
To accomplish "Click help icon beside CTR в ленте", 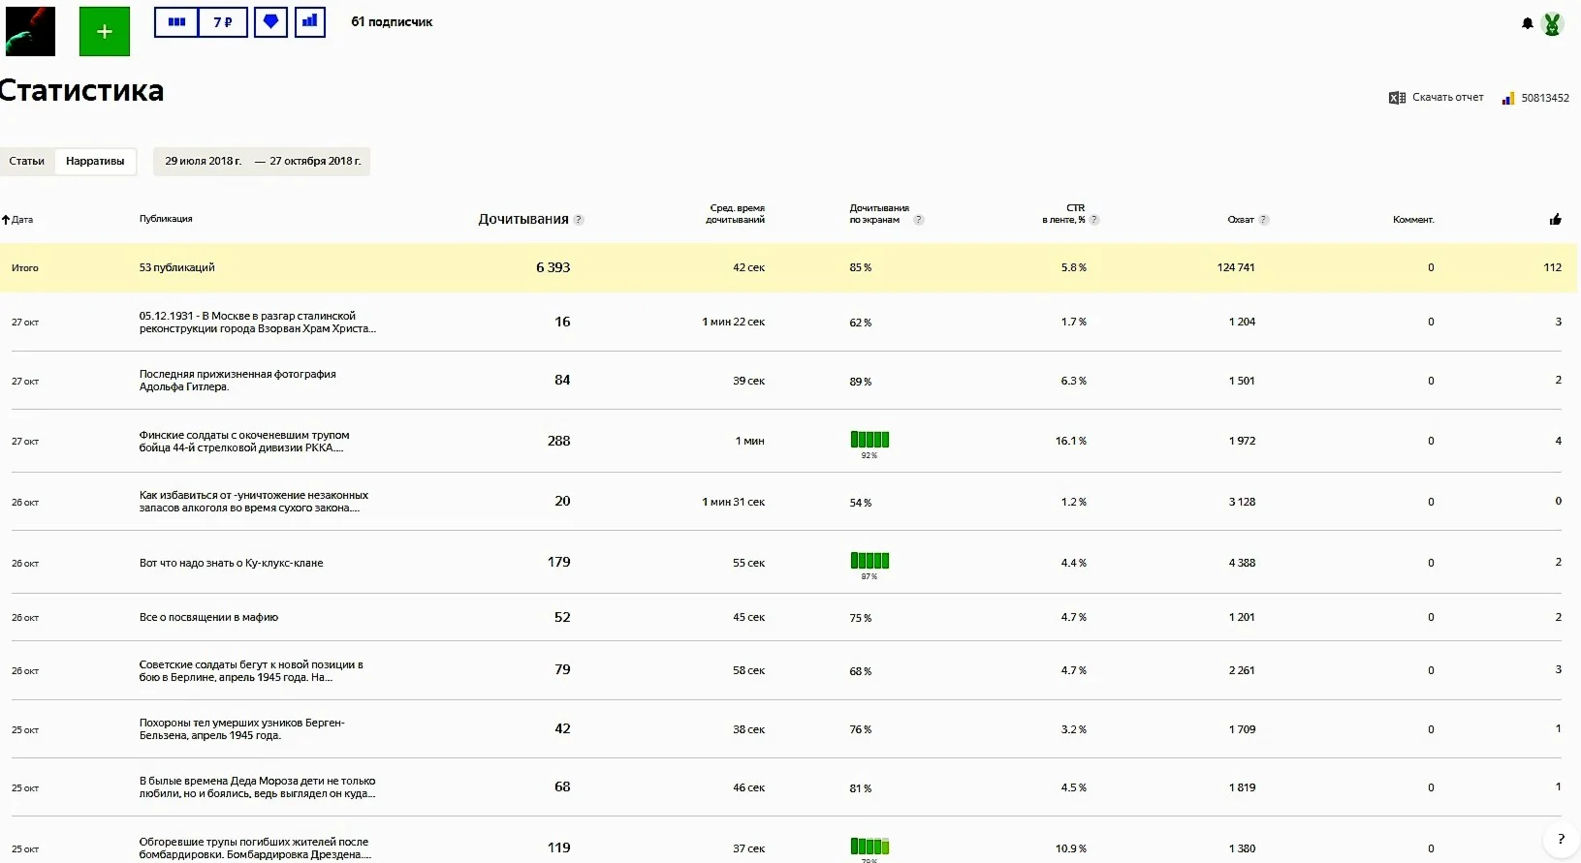I will 1093,220.
